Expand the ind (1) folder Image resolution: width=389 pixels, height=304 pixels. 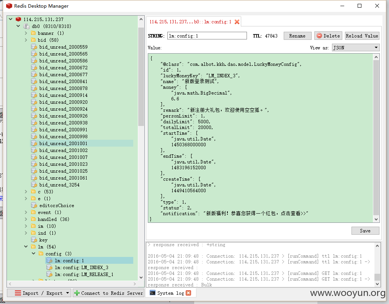[x=26, y=233]
